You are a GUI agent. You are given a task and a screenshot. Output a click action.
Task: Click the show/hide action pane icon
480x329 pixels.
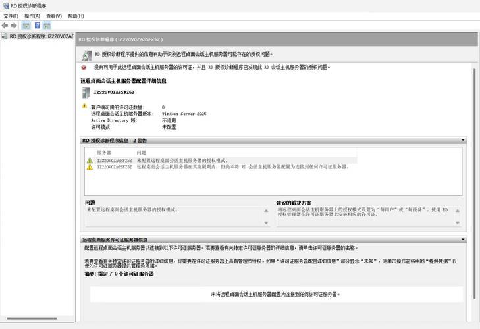(47, 25)
